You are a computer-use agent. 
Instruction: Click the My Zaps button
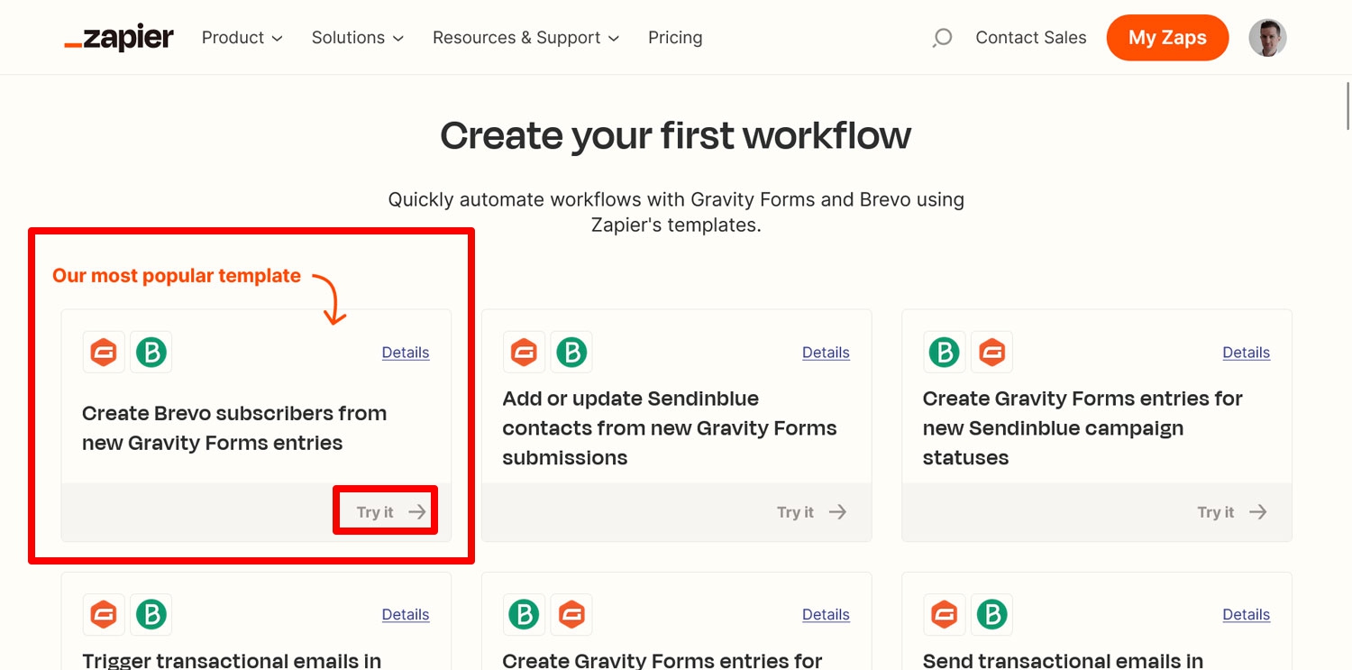[x=1167, y=38]
